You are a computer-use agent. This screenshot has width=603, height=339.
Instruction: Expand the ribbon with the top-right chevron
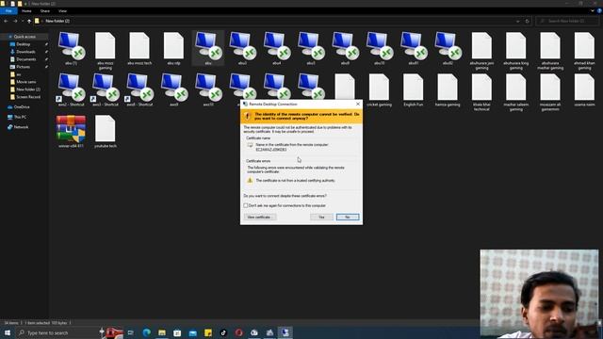593,11
